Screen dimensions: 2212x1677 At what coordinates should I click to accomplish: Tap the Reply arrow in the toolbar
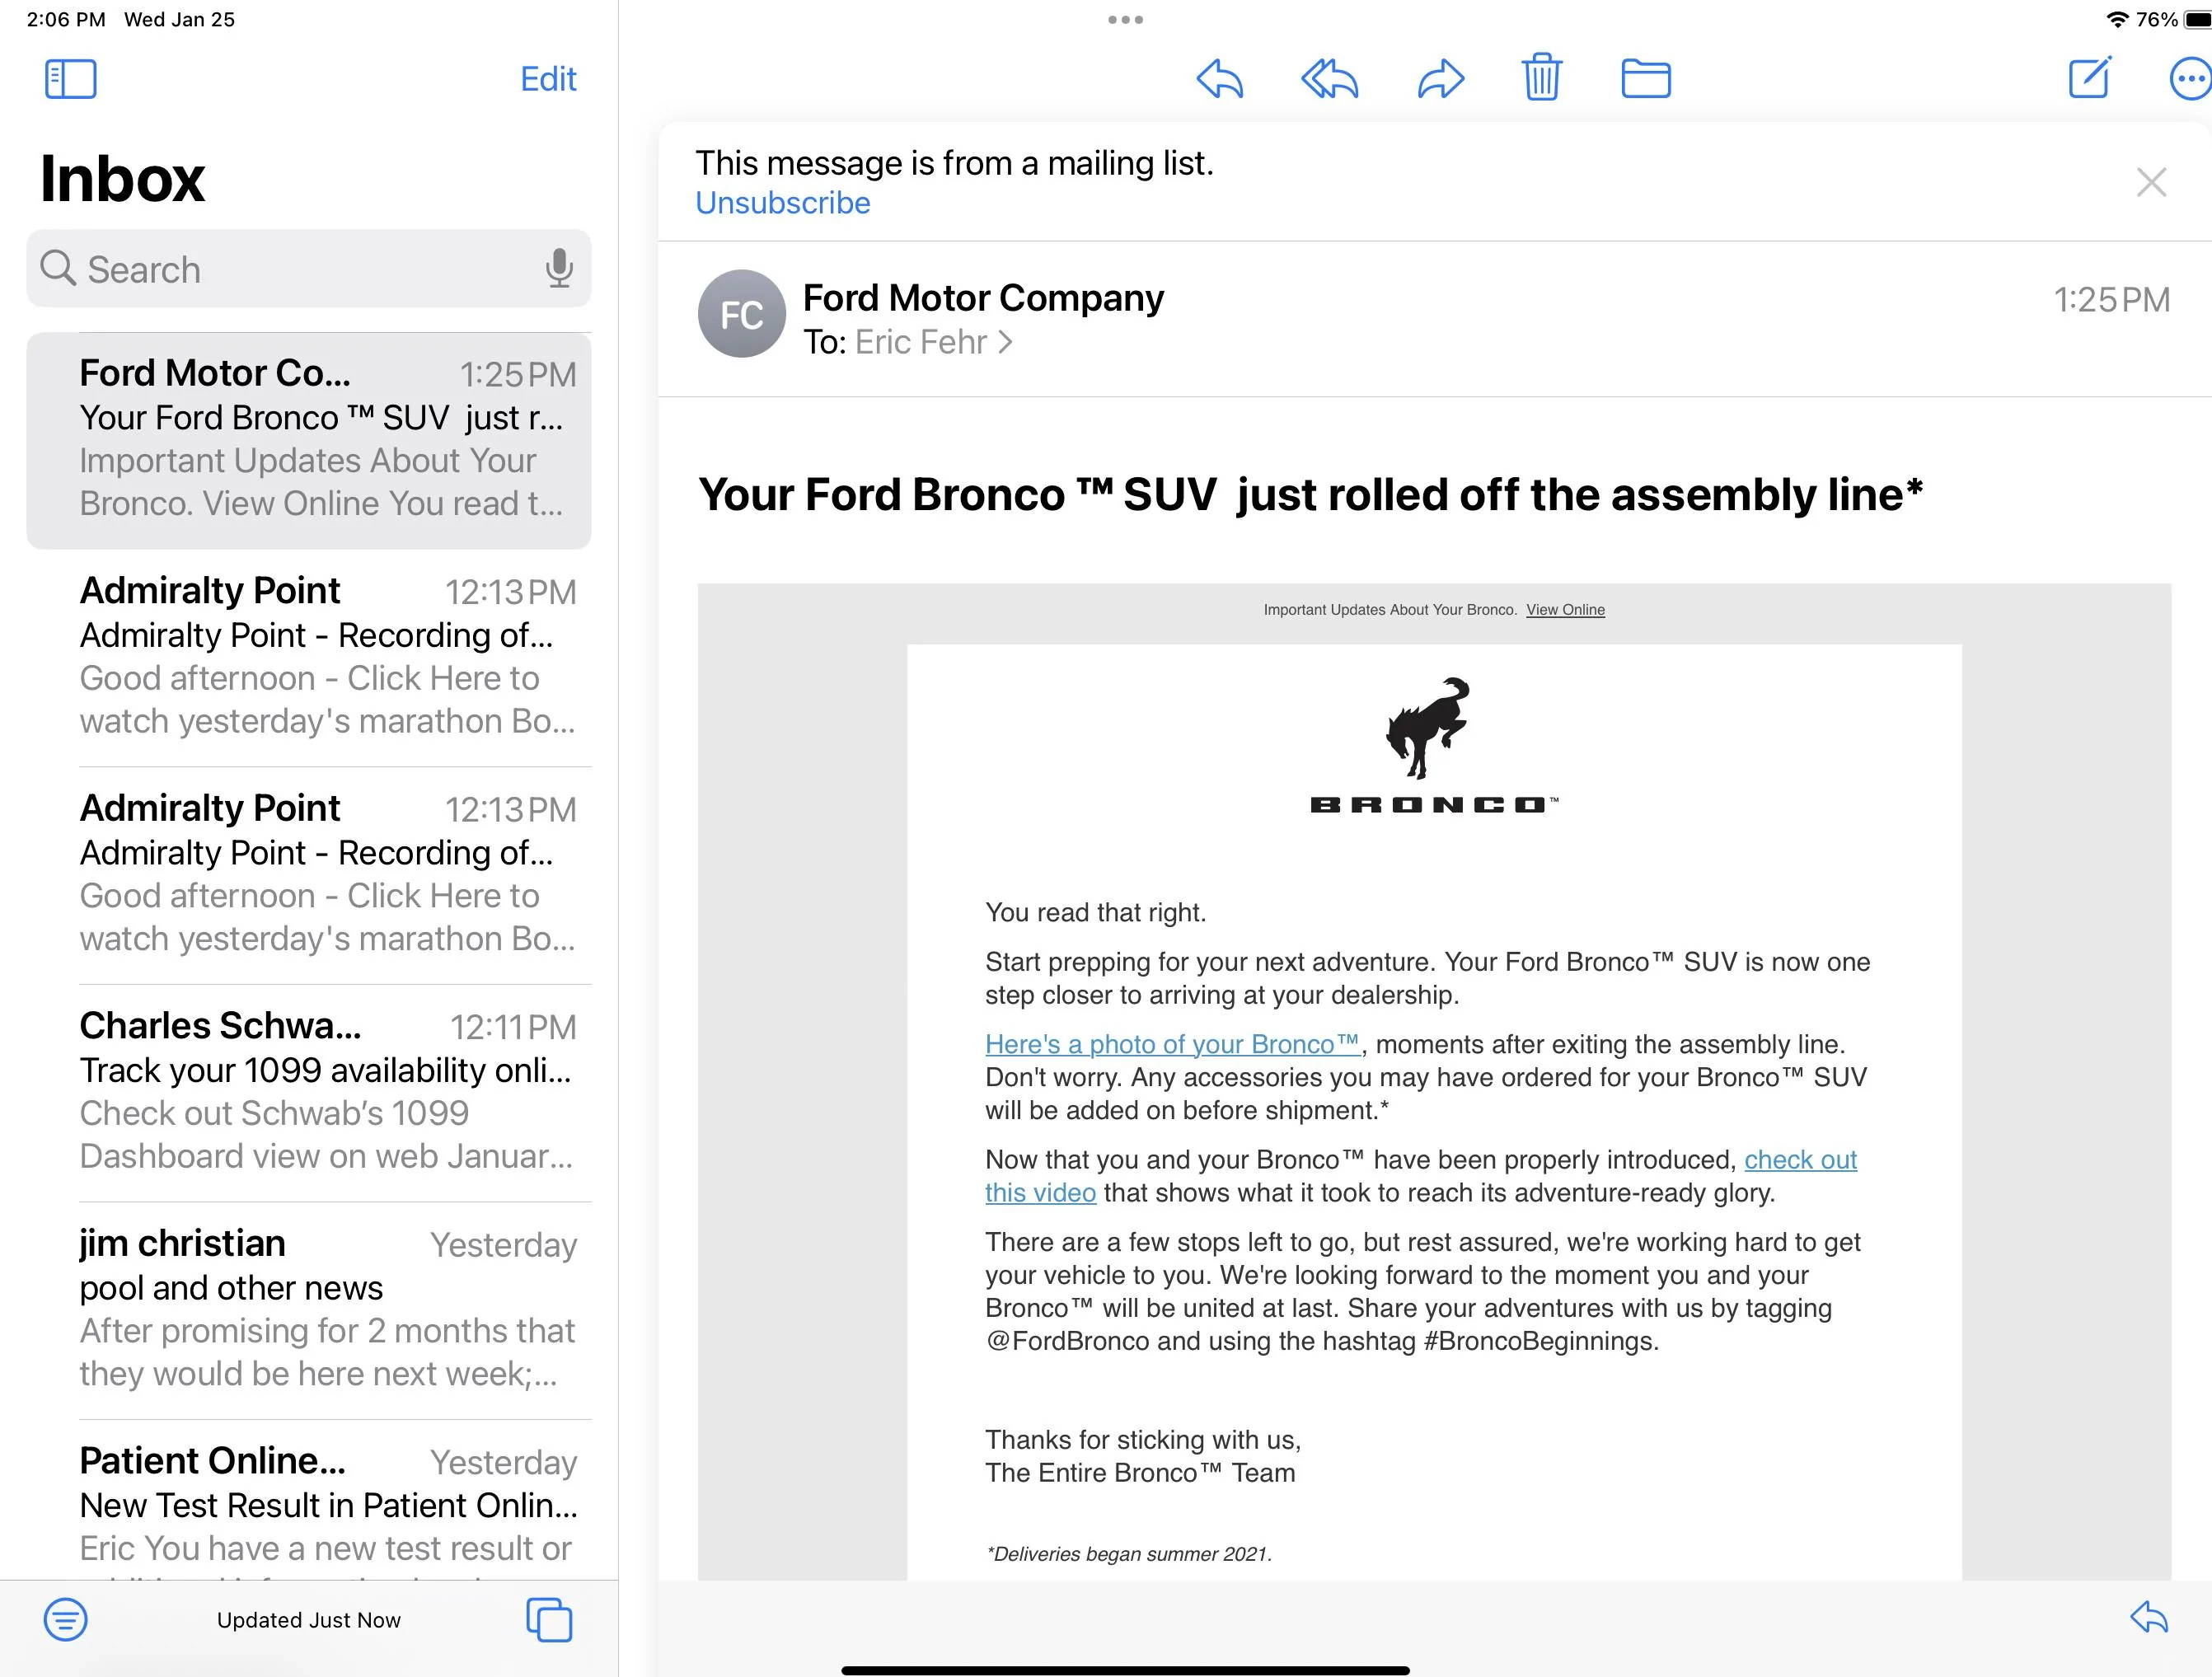click(1219, 79)
